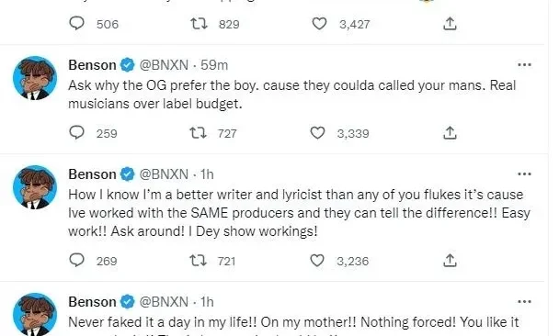Screen dimensions: 559x336
Task: Share the 'Real musicians over label budget' tweet
Action: [x=450, y=133]
